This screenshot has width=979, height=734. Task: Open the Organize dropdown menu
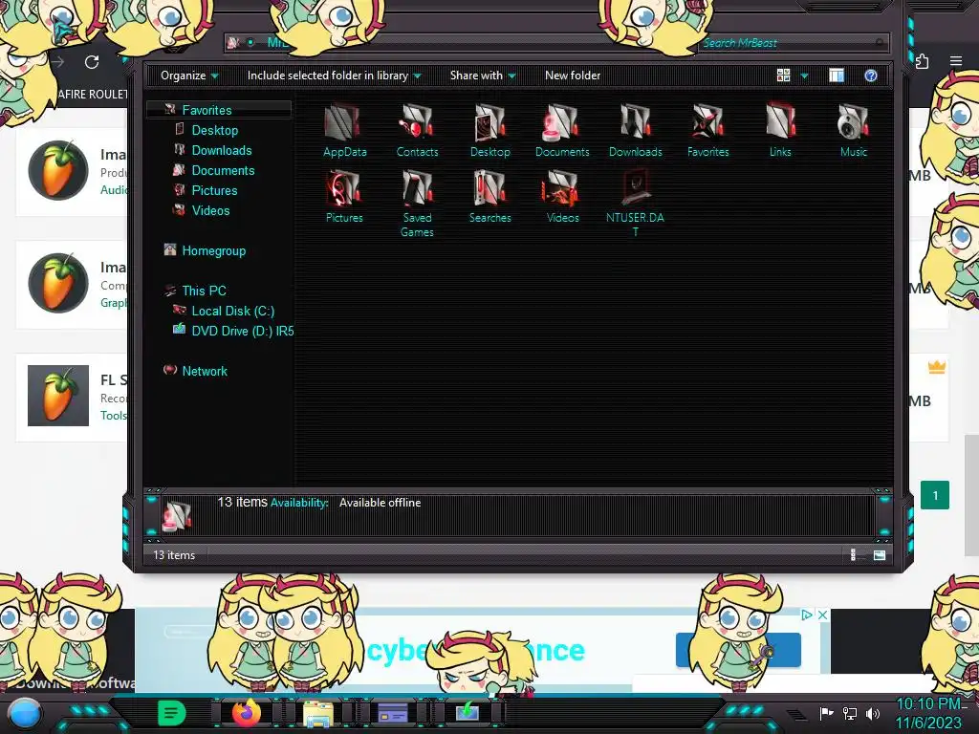point(189,76)
